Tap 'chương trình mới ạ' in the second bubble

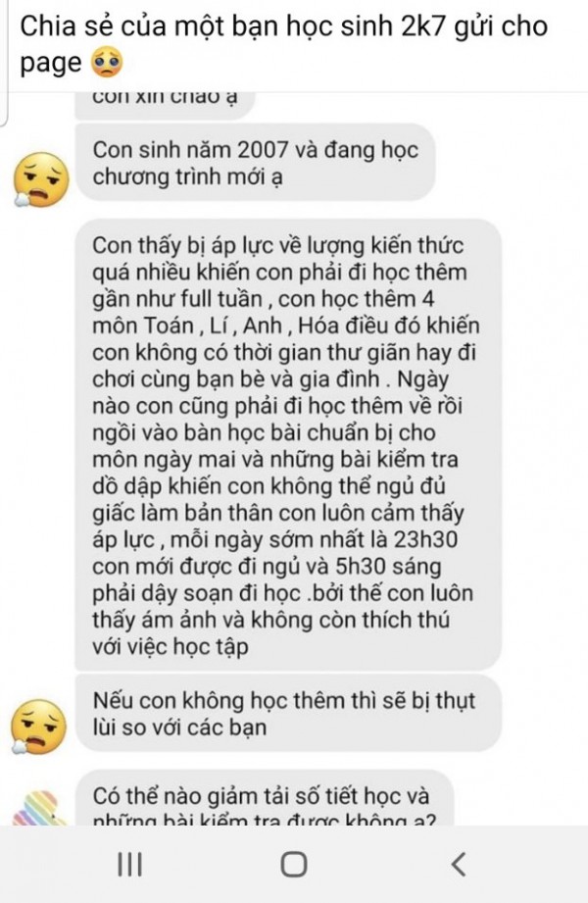pyautogui.click(x=188, y=176)
